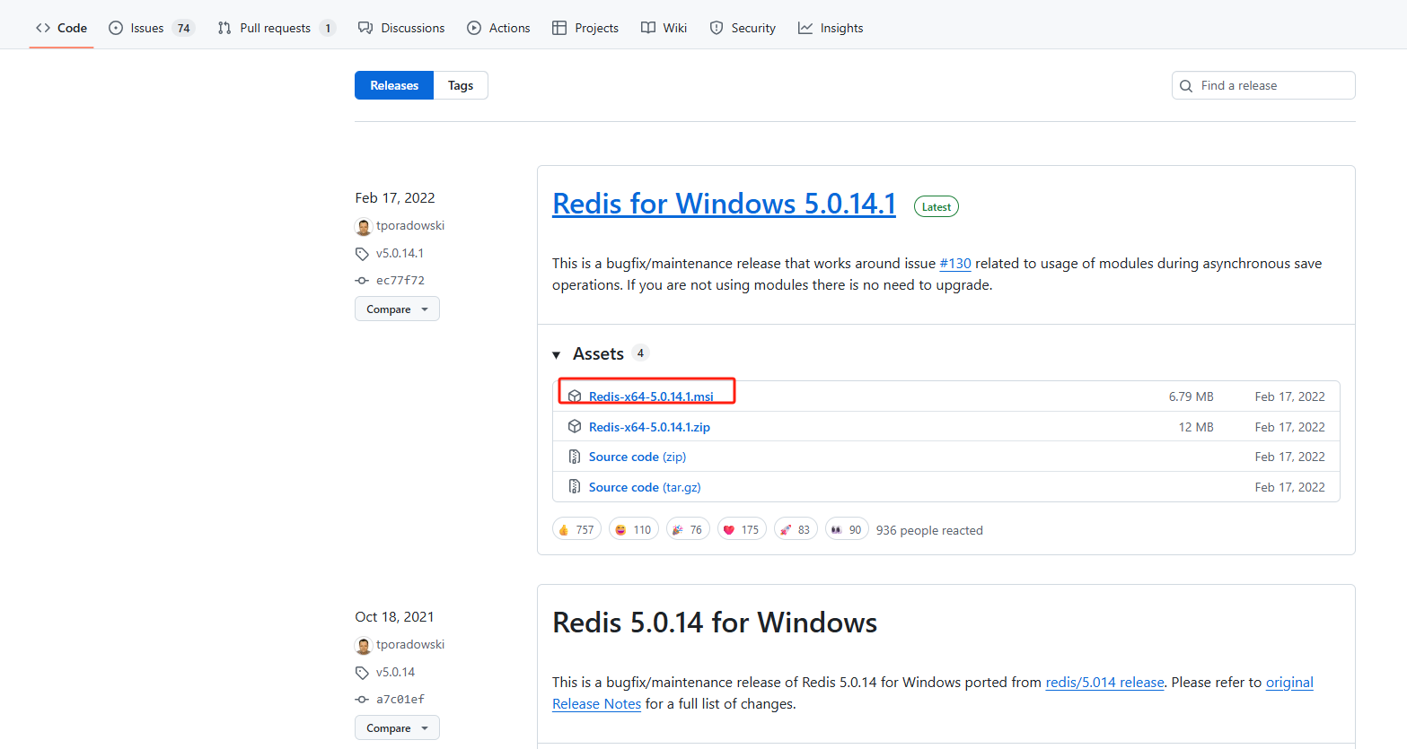Viewport: 1407px width, 749px height.
Task: Click the file-zip icon beside Source code (tar.gz)
Action: click(x=575, y=487)
